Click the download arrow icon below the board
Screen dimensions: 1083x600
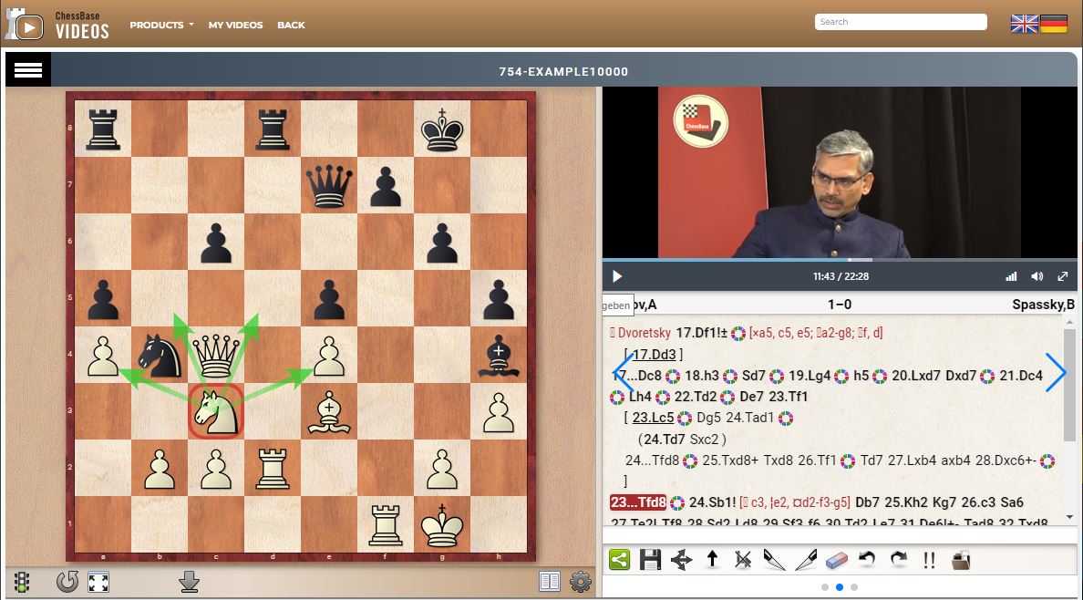tap(189, 582)
